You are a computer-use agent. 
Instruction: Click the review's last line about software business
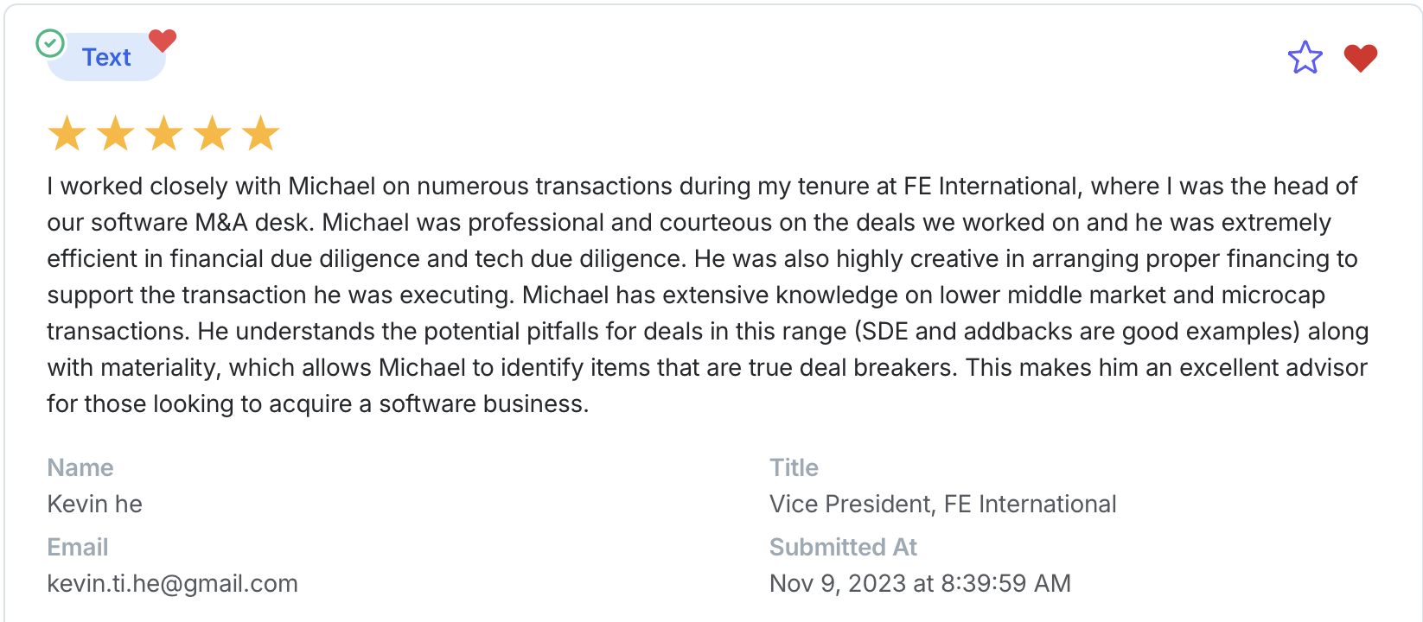pos(317,404)
